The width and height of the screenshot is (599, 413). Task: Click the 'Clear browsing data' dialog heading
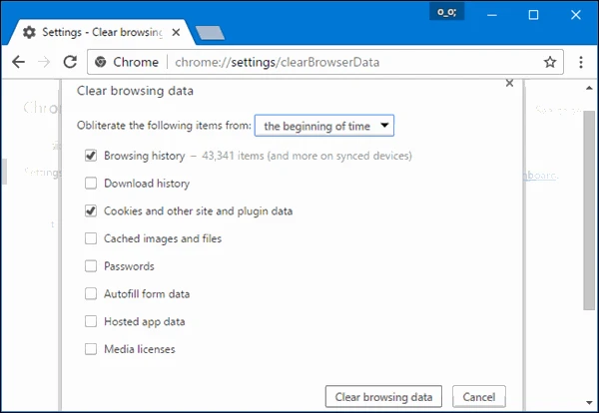click(135, 91)
